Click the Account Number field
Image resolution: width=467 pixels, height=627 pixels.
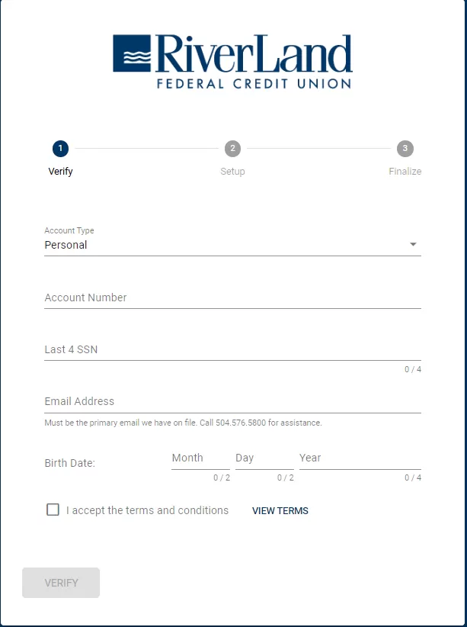(x=229, y=297)
